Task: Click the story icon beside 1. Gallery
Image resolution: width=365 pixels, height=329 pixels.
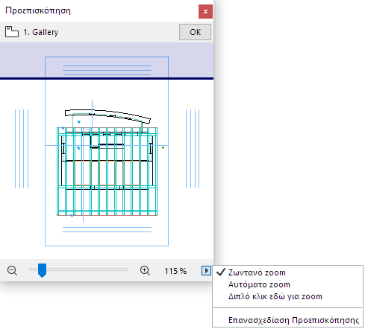Action: [12, 32]
